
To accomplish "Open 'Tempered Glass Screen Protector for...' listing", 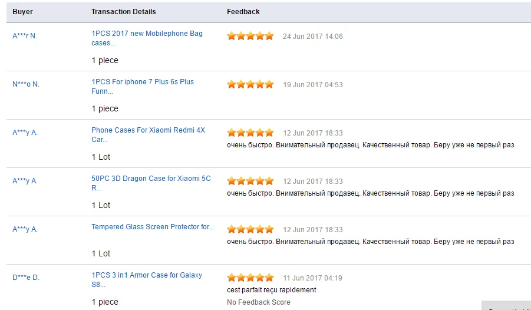I will (x=153, y=227).
